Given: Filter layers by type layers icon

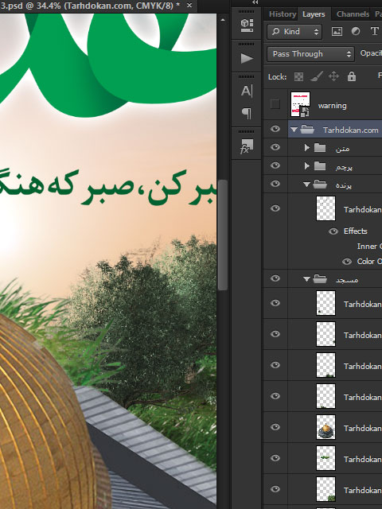Looking at the screenshot, I should pos(374,32).
